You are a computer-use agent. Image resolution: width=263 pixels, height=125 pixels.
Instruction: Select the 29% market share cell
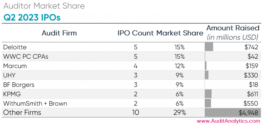[x=180, y=113]
